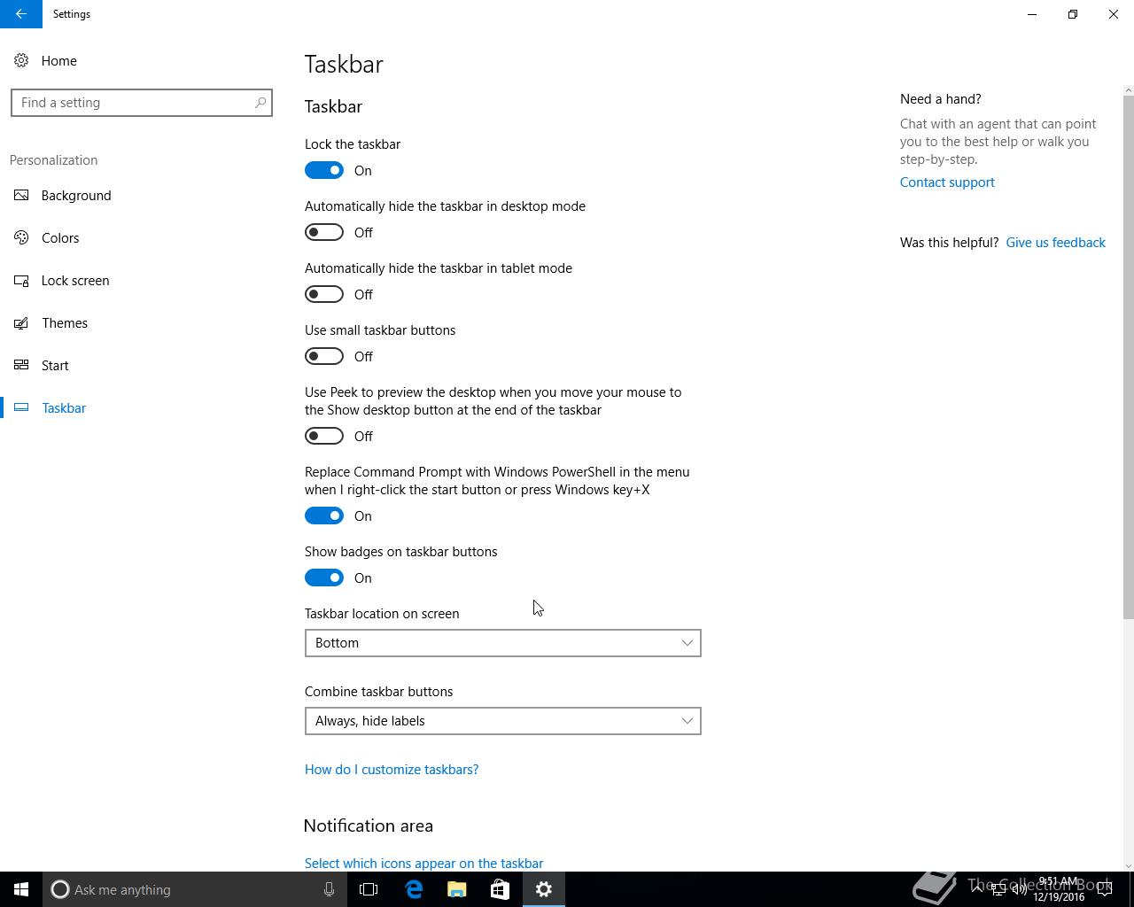Click Contact support link
Screen dimensions: 1134x907
point(947,182)
